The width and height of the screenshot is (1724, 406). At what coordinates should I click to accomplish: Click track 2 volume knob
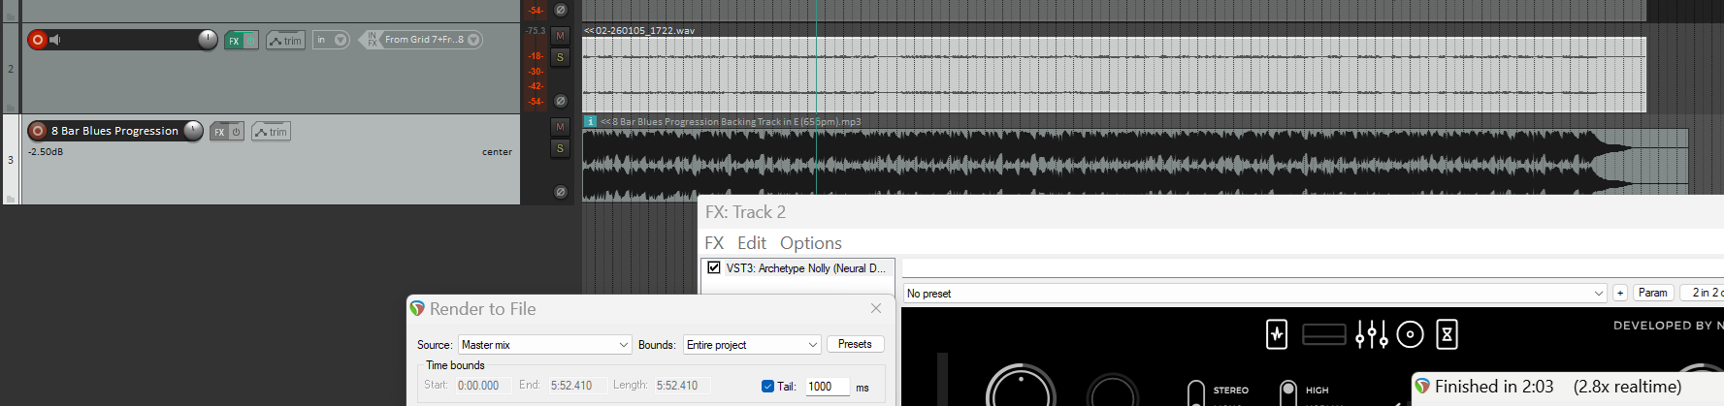click(x=208, y=40)
